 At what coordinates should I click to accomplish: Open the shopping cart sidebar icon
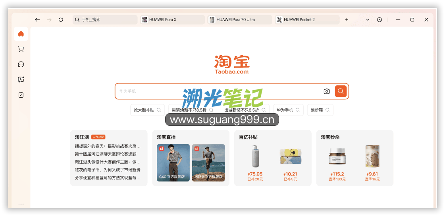click(x=21, y=49)
